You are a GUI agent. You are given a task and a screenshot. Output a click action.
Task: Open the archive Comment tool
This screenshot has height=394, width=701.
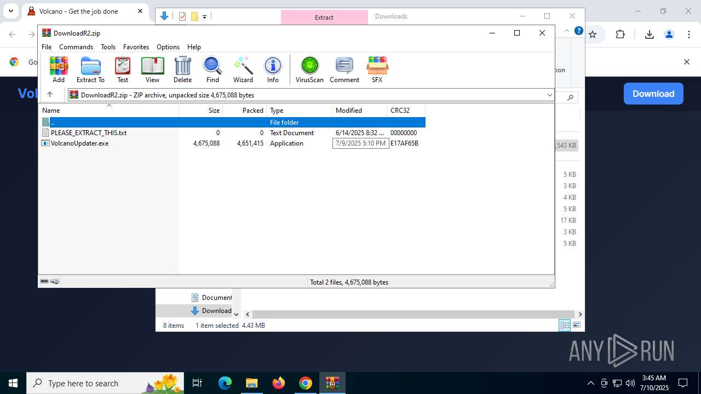[344, 69]
